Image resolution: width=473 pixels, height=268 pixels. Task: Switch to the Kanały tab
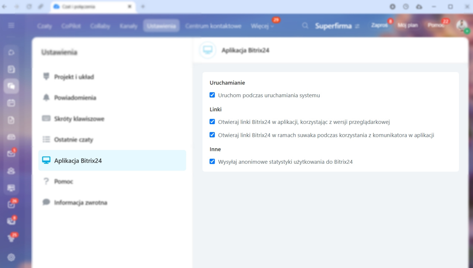(128, 26)
